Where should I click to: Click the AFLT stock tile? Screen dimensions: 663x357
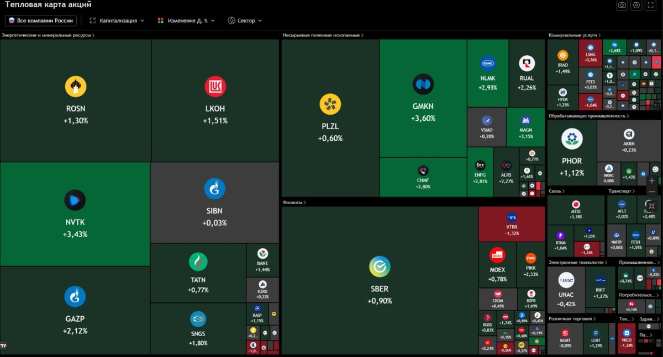tap(622, 209)
